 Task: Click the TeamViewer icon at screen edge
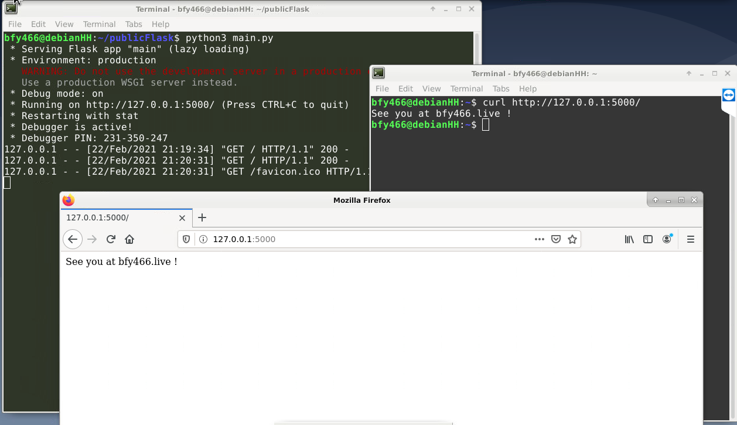(729, 96)
